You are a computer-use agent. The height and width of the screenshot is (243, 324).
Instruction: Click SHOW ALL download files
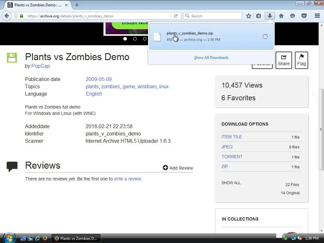(x=231, y=183)
